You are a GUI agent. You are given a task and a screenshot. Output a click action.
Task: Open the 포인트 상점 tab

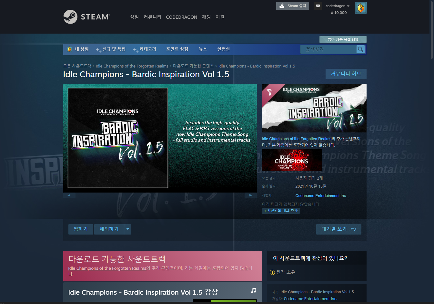[x=177, y=49]
